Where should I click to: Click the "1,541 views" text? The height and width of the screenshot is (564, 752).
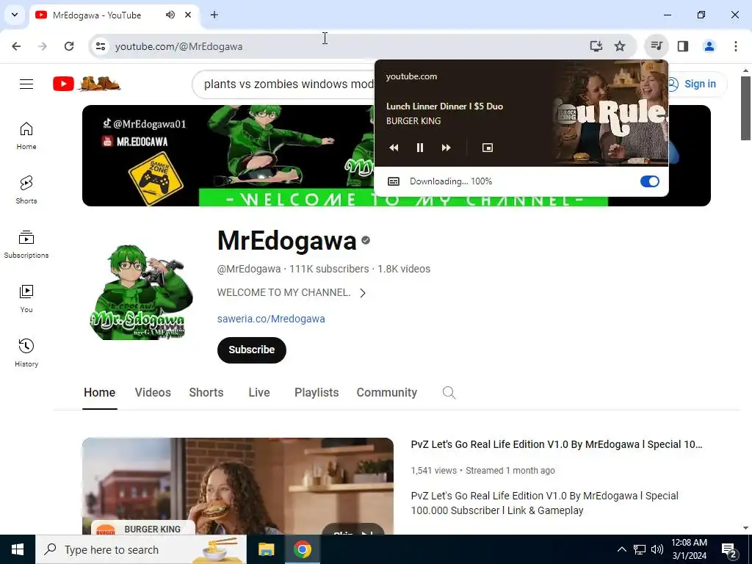point(433,471)
